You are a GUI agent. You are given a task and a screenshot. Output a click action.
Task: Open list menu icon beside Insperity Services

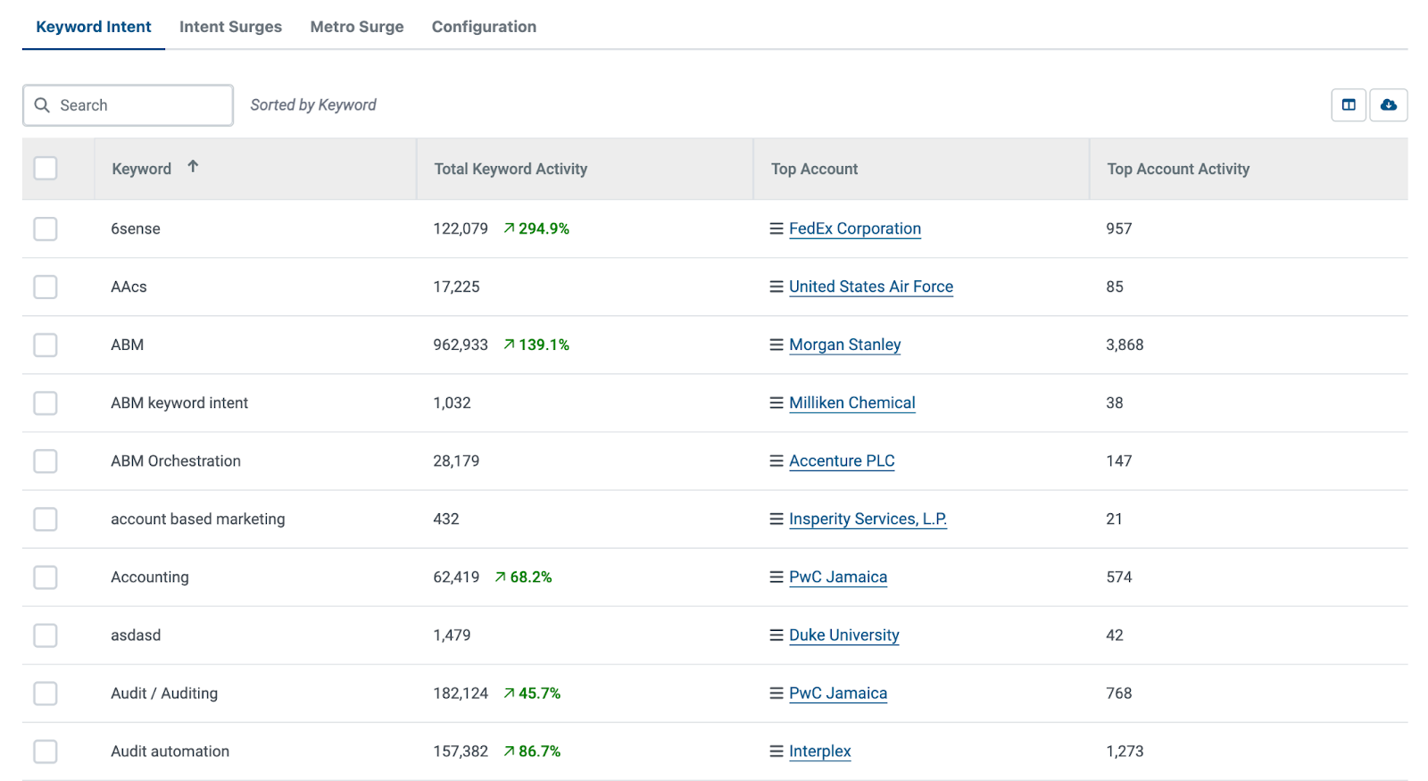coord(776,519)
